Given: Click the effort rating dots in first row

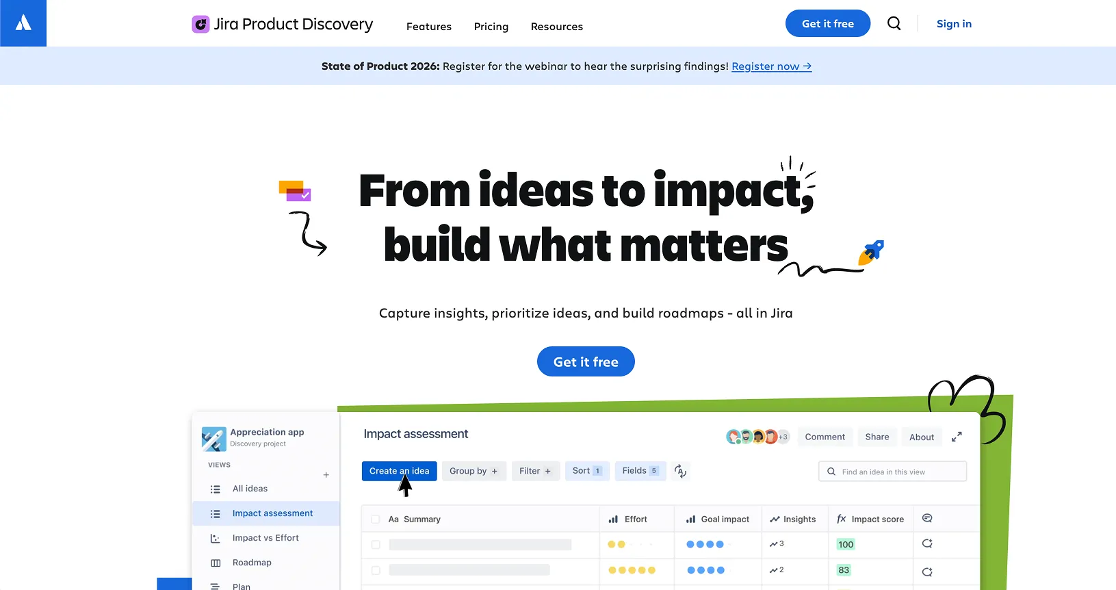Looking at the screenshot, I should point(630,545).
